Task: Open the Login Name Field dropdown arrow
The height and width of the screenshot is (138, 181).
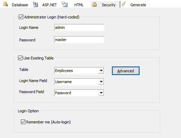Action: (x=101, y=82)
